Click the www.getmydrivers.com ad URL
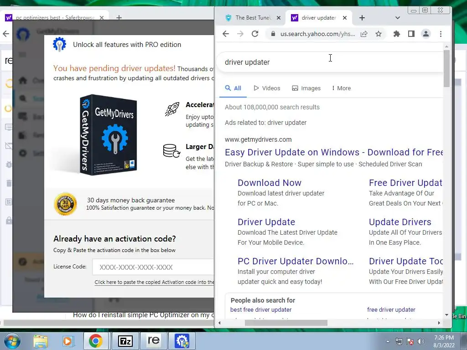The height and width of the screenshot is (350, 467). (258, 139)
